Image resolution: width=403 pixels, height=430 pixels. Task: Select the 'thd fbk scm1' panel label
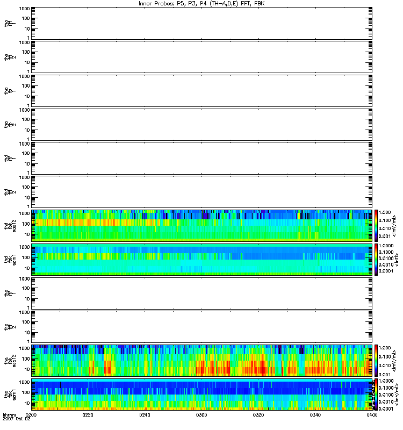point(10,260)
